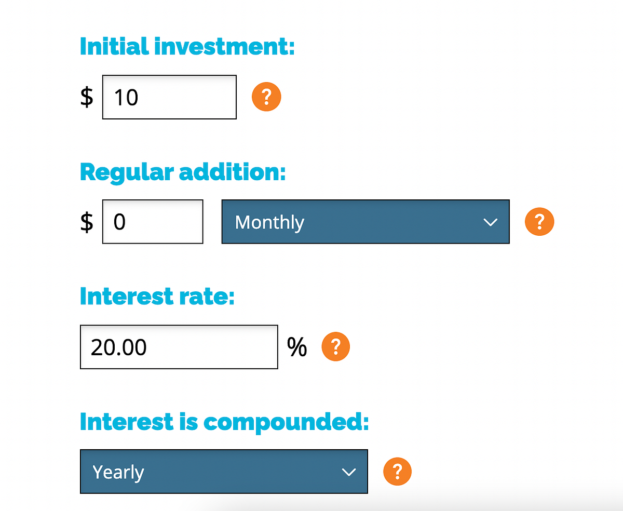Viewport: 623px width, 511px height.
Task: View help for Interest is compounded setting
Action: 397,472
